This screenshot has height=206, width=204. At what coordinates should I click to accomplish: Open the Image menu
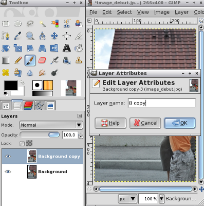162,12
